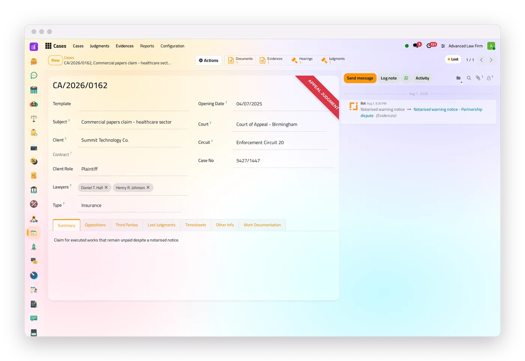The width and height of the screenshot is (525, 361).
Task: Click the WhatsApp button in the chatter
Action: click(x=406, y=78)
